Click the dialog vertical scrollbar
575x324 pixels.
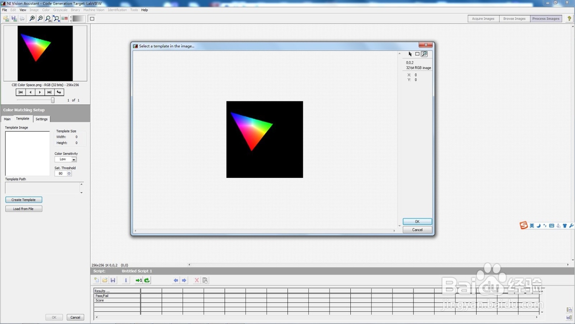tap(400, 139)
